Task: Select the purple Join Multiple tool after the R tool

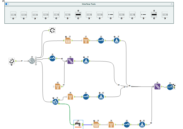Action: tap(70, 61)
